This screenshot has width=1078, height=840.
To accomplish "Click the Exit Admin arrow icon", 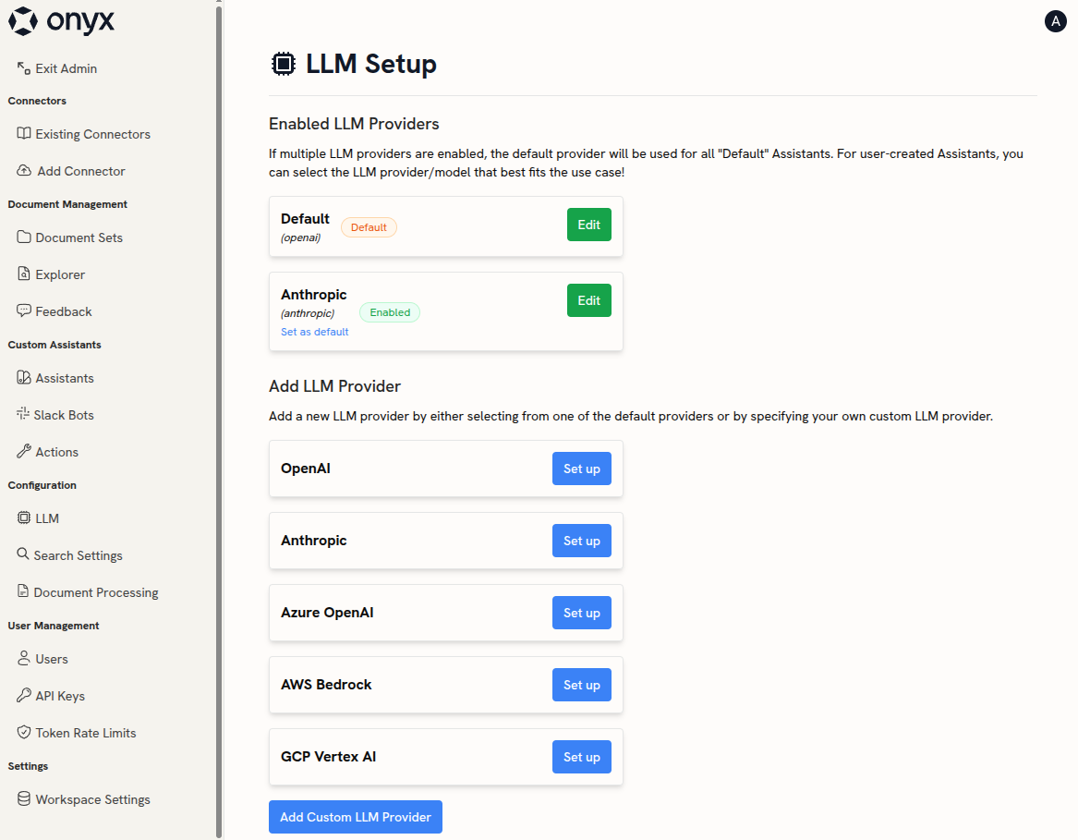I will pos(24,67).
